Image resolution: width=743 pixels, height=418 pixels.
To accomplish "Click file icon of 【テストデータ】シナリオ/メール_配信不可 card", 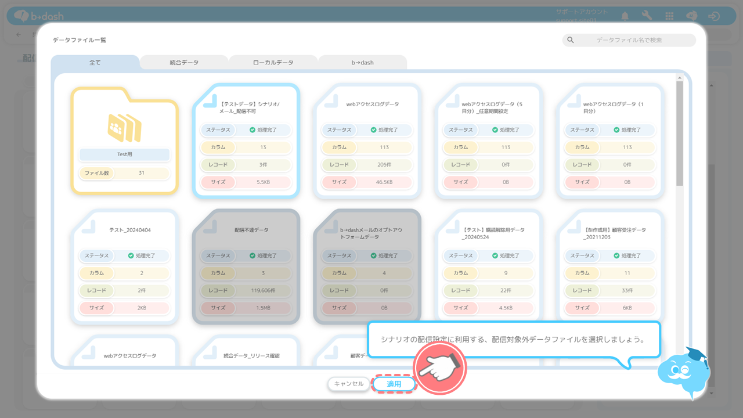I will pos(210,100).
